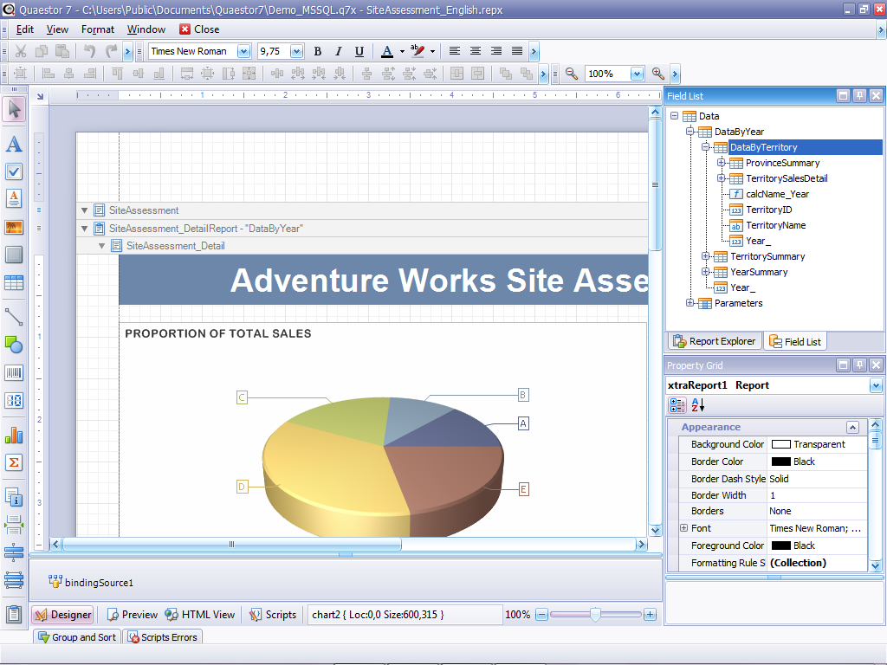Viewport: 887px width, 665px height.
Task: Collapse the SiteAssessment band
Action: pos(84,210)
